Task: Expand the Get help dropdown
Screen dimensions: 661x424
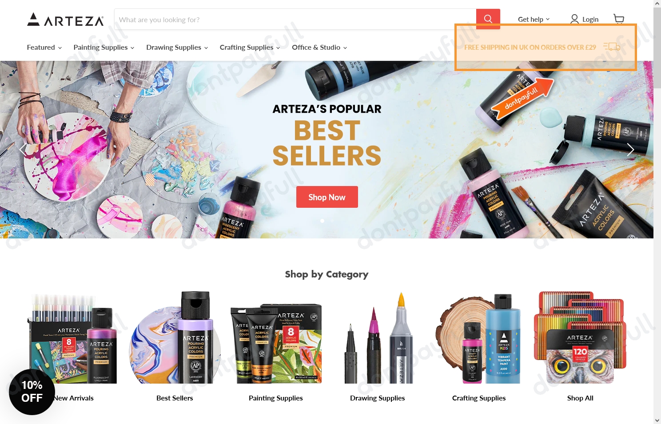Action: click(534, 19)
